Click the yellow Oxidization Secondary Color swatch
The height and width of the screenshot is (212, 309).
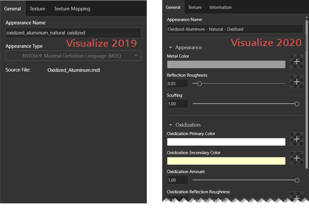(x=226, y=161)
